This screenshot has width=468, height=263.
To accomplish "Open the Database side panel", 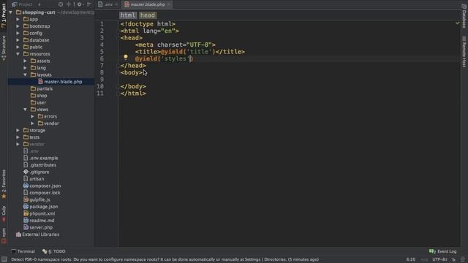I will pyautogui.click(x=464, y=15).
